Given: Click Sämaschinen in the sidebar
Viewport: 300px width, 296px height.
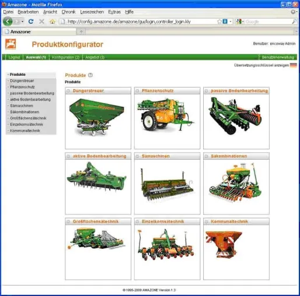Looking at the screenshot, I should pos(22,105).
